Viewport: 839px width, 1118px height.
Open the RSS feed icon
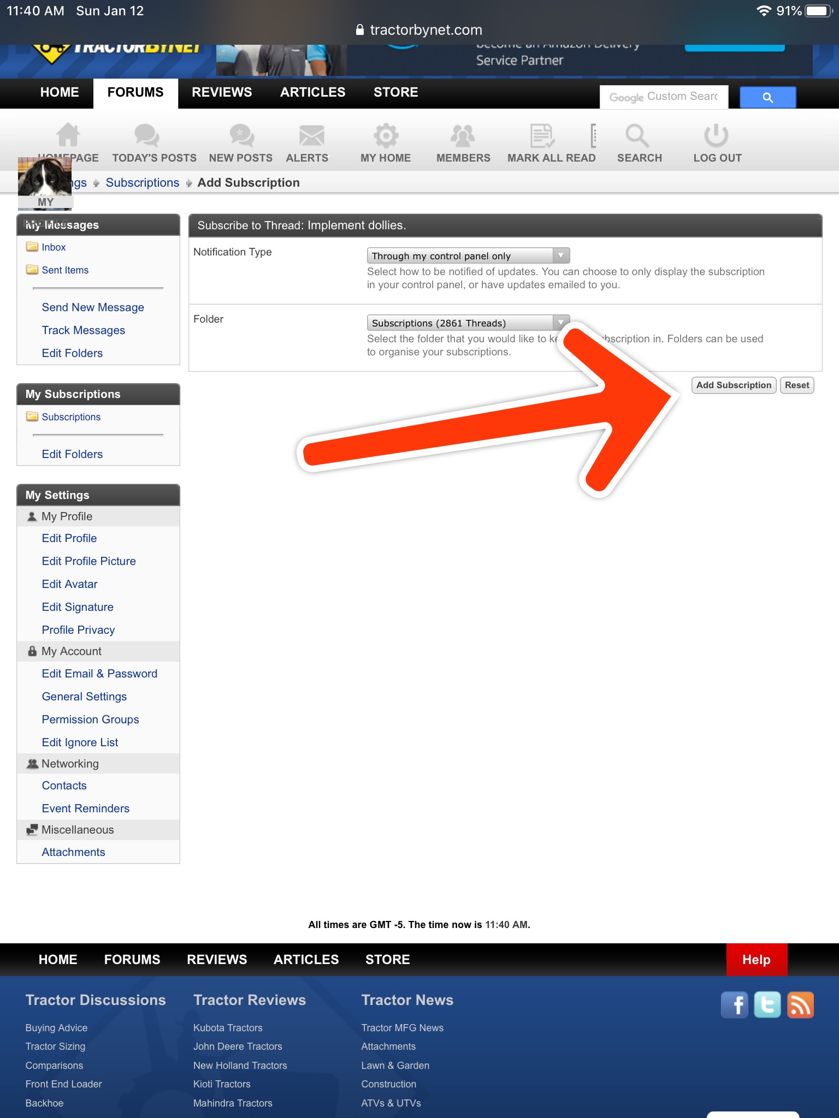pyautogui.click(x=800, y=1005)
